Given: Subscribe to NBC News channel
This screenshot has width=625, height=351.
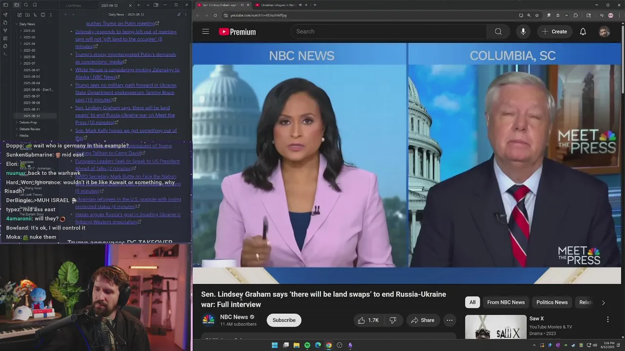Looking at the screenshot, I should point(284,320).
